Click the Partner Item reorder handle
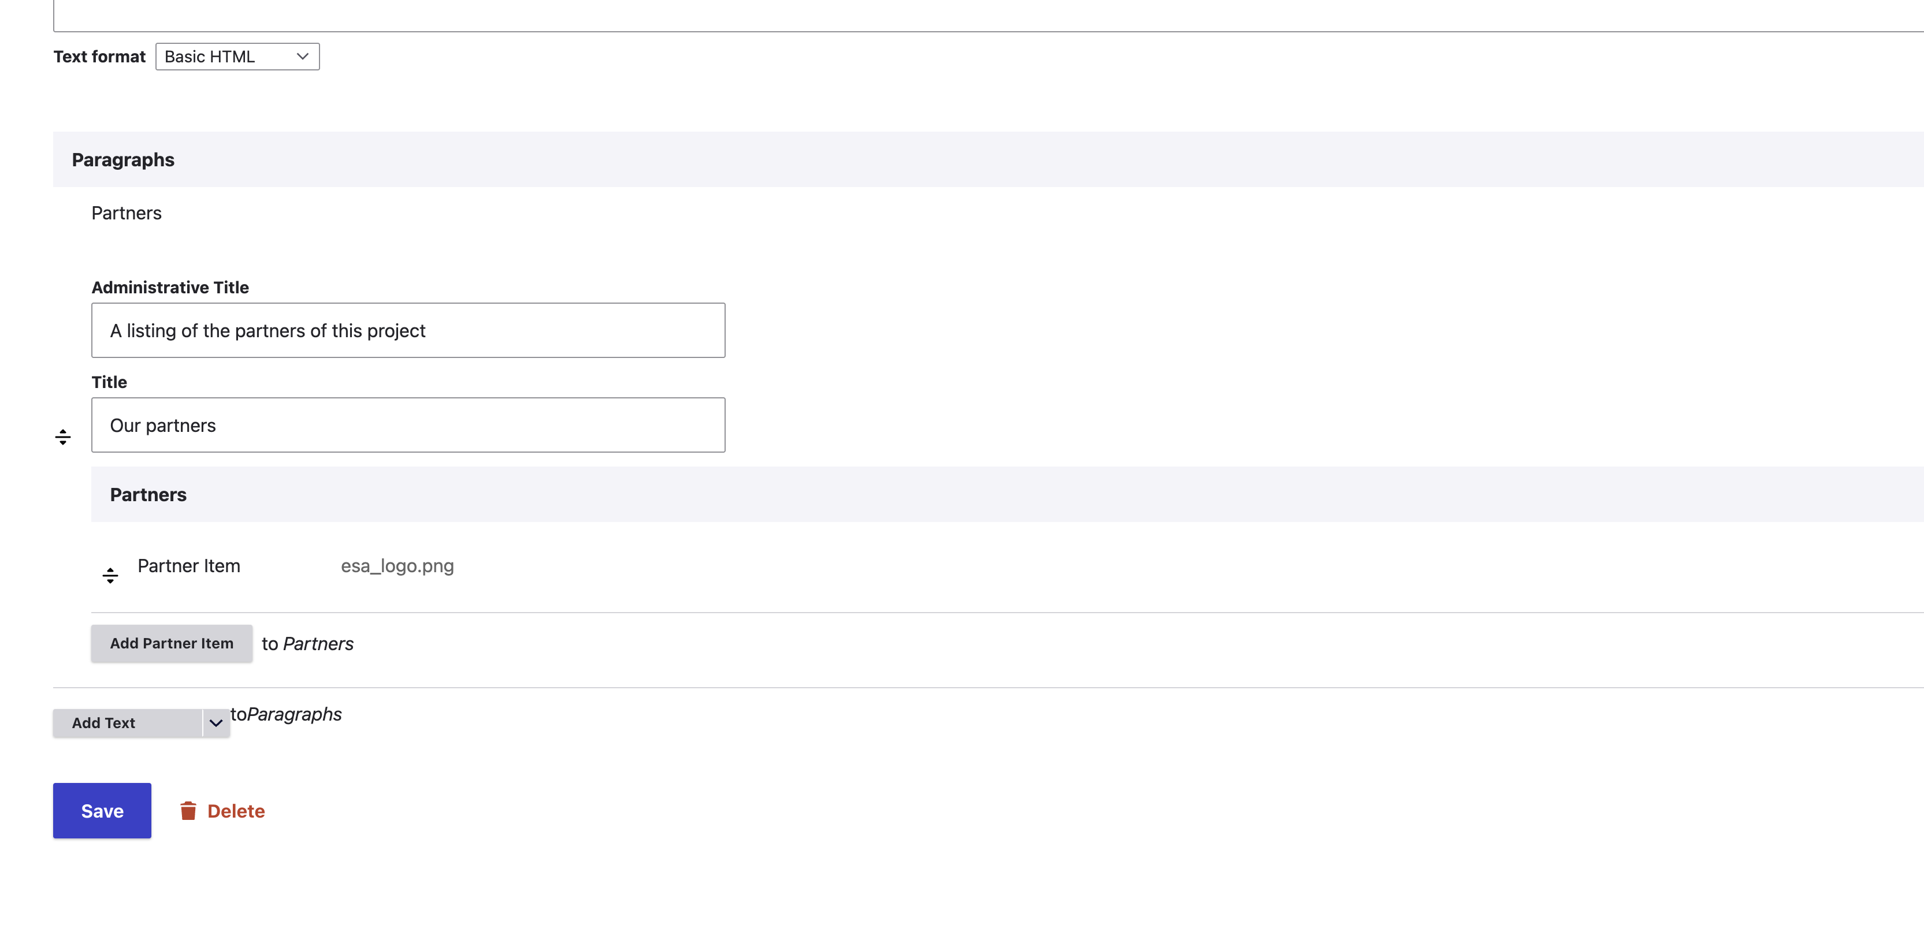The height and width of the screenshot is (925, 1924). [110, 575]
